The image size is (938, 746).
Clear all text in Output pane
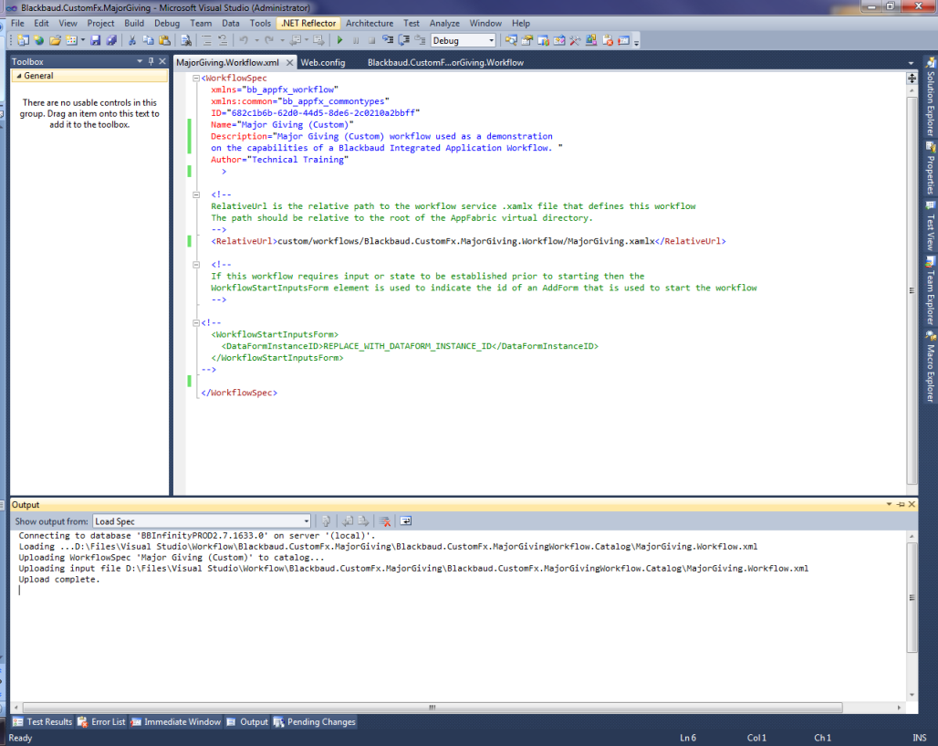[385, 521]
